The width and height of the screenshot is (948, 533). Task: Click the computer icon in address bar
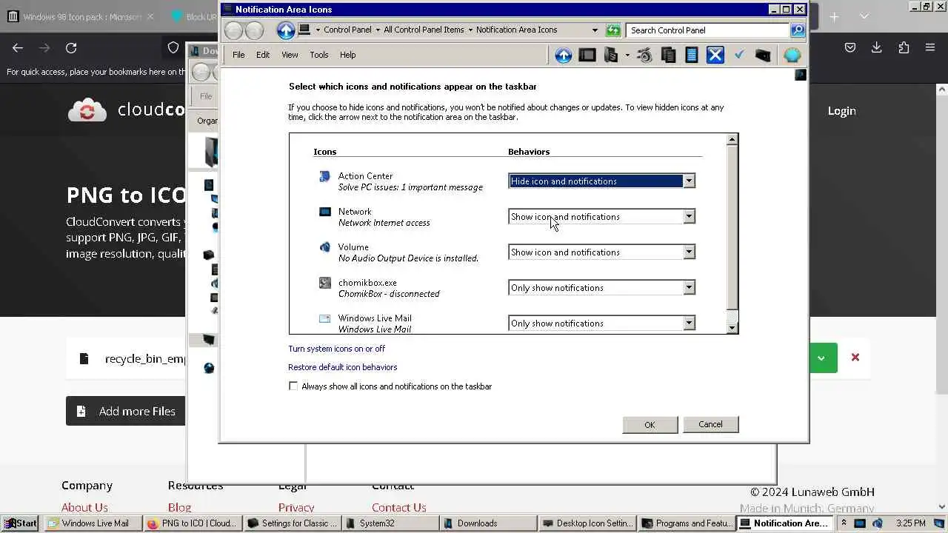(304, 30)
